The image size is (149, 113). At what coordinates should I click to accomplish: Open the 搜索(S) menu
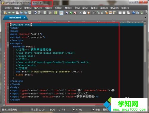click(x=28, y=8)
